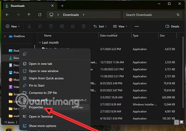Click the Copy icon atop the context menu
This screenshot has width=186, height=131.
pos(25,54)
